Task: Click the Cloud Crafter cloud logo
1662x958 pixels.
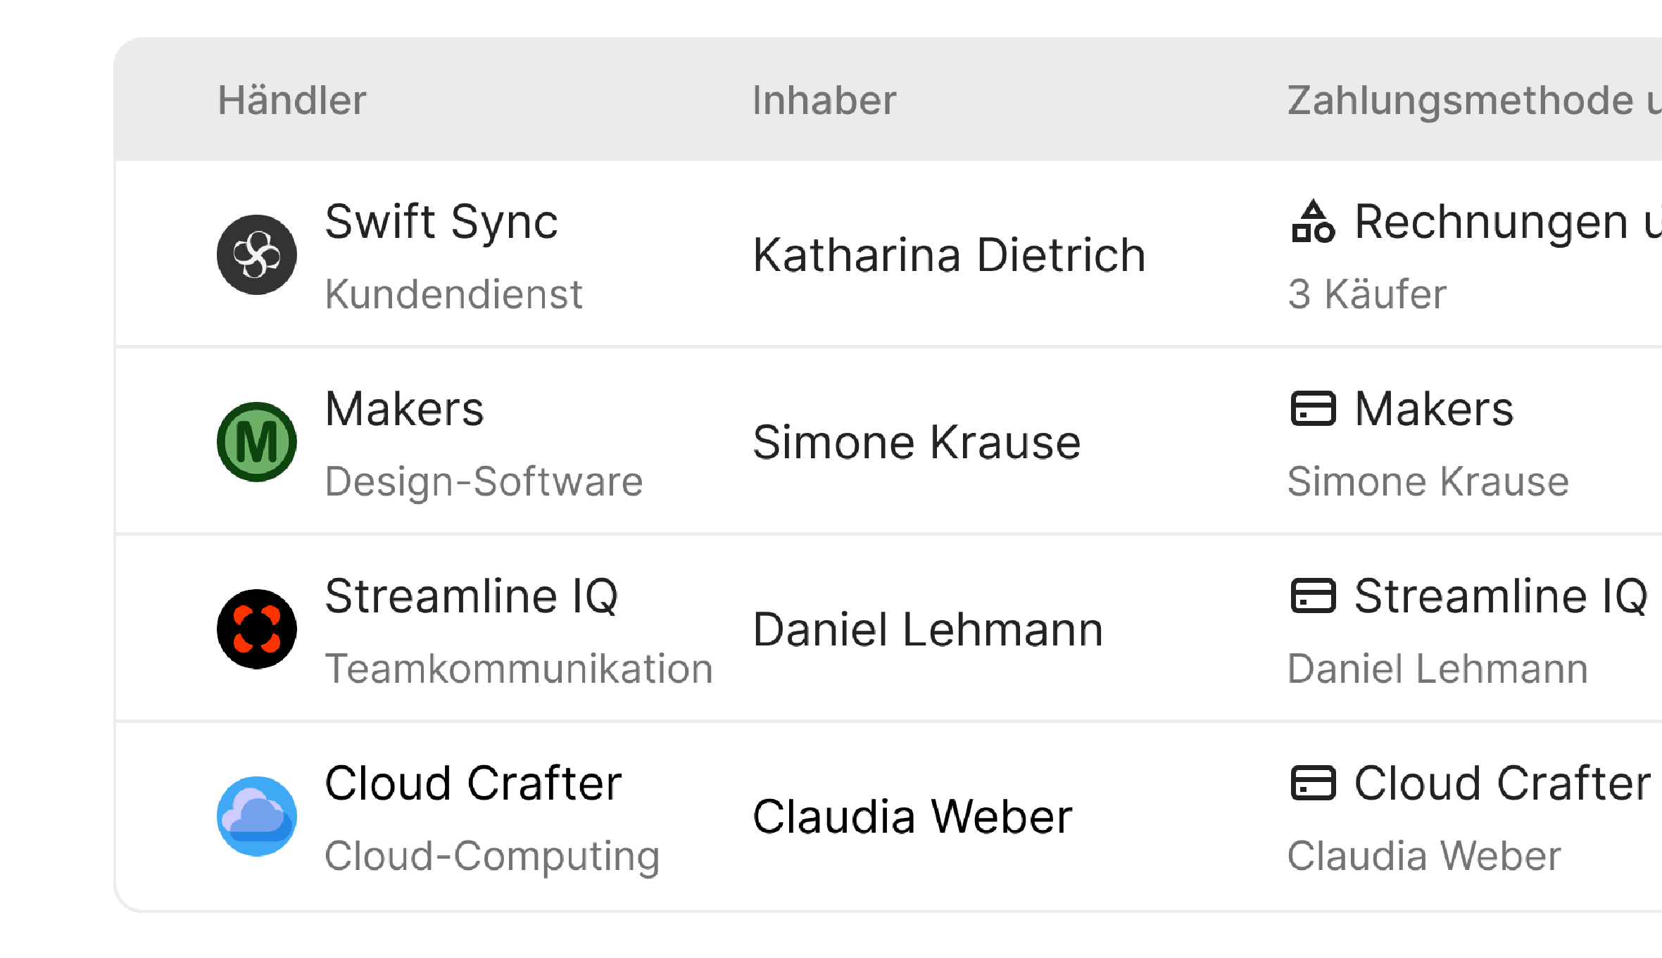Action: click(x=256, y=817)
